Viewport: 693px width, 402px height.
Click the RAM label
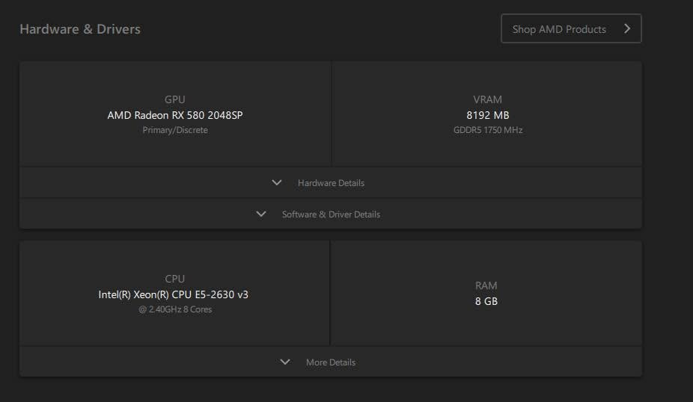486,286
